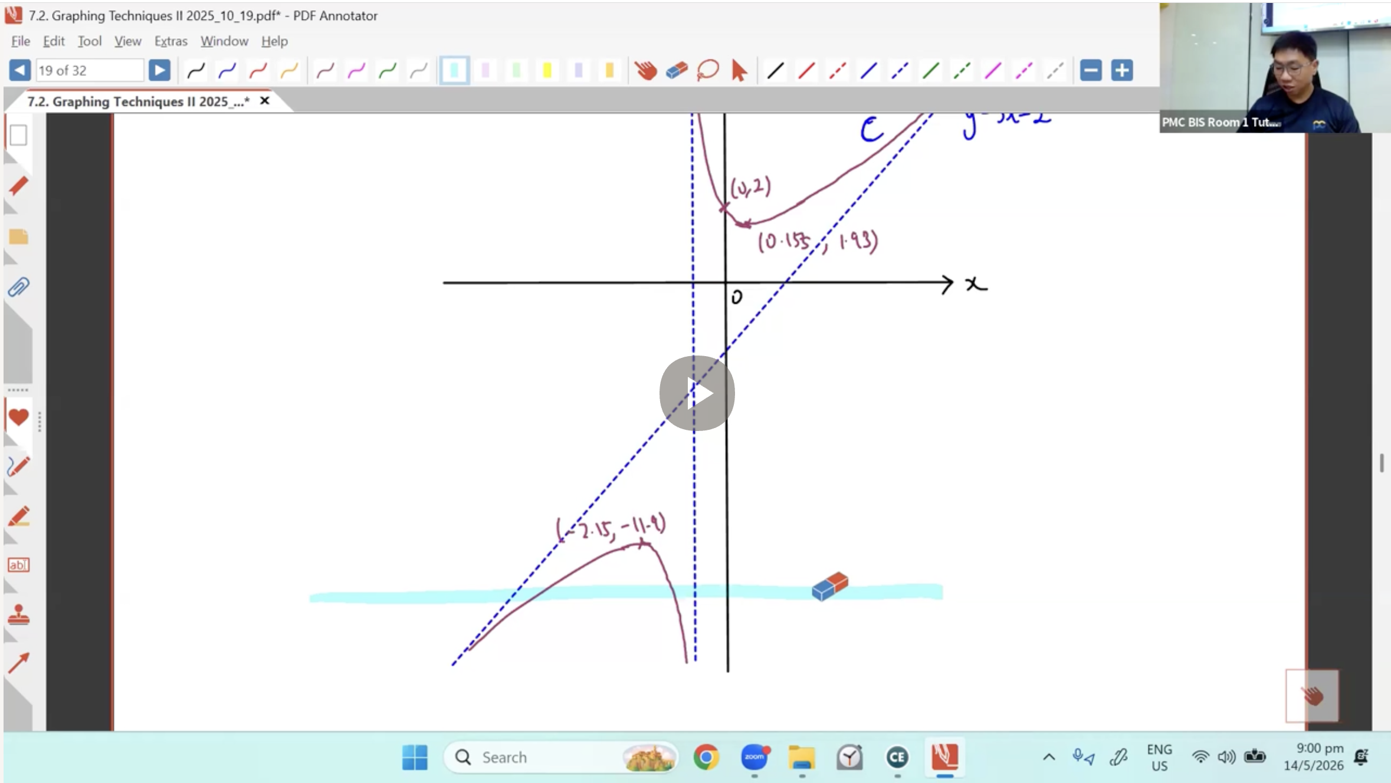The width and height of the screenshot is (1391, 783).
Task: Select the green dashed line tool
Action: point(962,71)
